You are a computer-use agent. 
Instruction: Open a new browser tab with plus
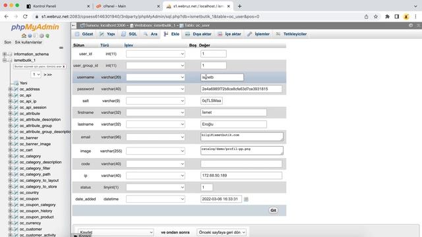(239, 6)
